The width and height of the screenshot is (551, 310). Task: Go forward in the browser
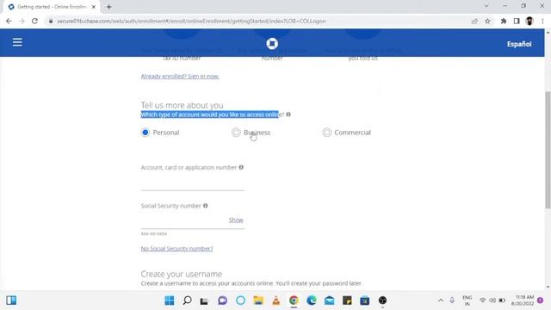coord(22,21)
